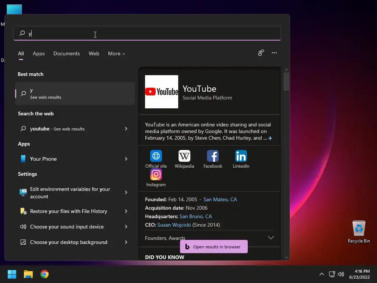Image resolution: width=377 pixels, height=283 pixels.
Task: Select the Recycle Bin desktop icon
Action: [x=359, y=232]
